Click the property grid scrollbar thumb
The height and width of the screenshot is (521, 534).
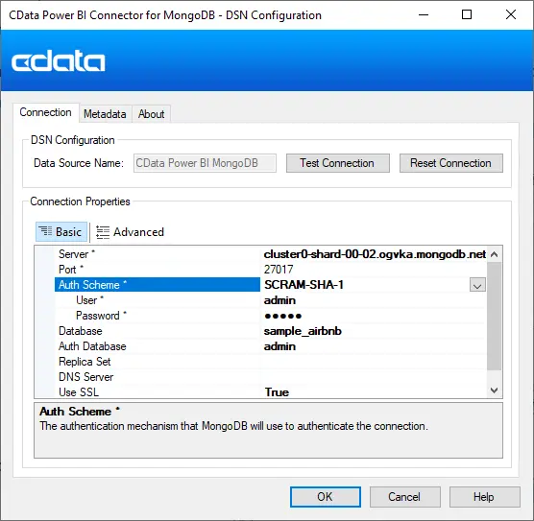[x=495, y=316]
